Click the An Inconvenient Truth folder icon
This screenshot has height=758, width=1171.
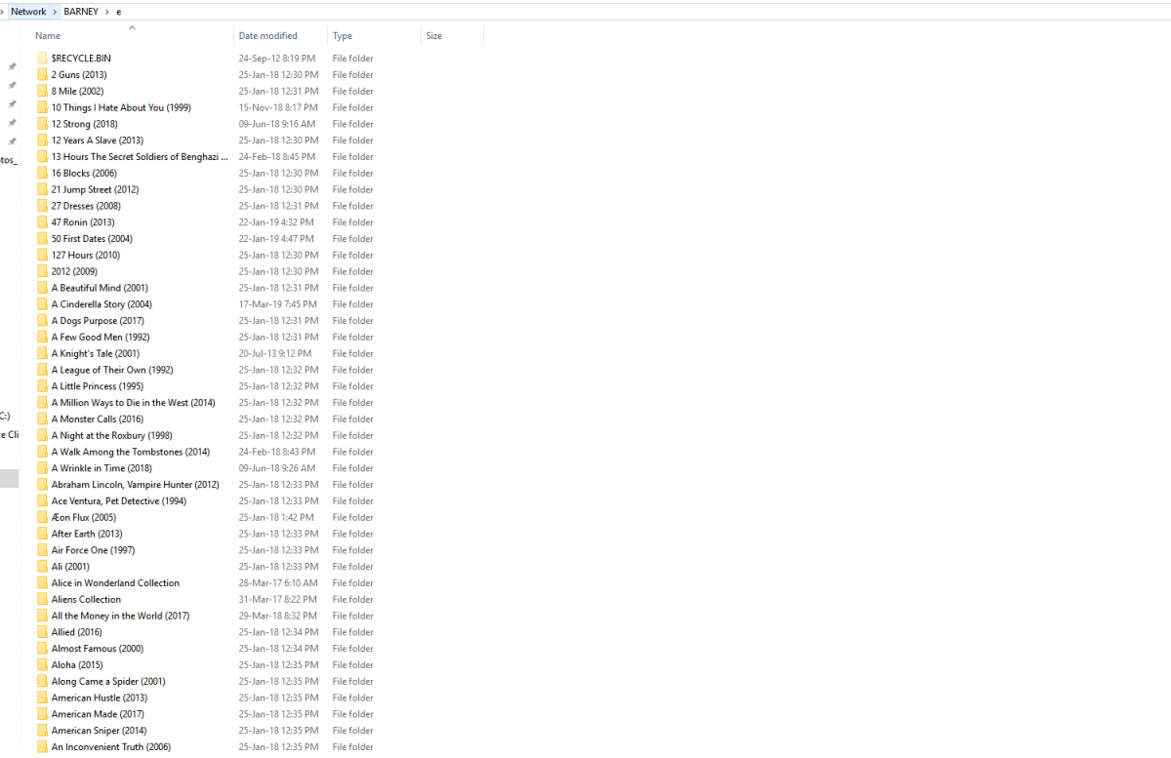pyautogui.click(x=42, y=747)
